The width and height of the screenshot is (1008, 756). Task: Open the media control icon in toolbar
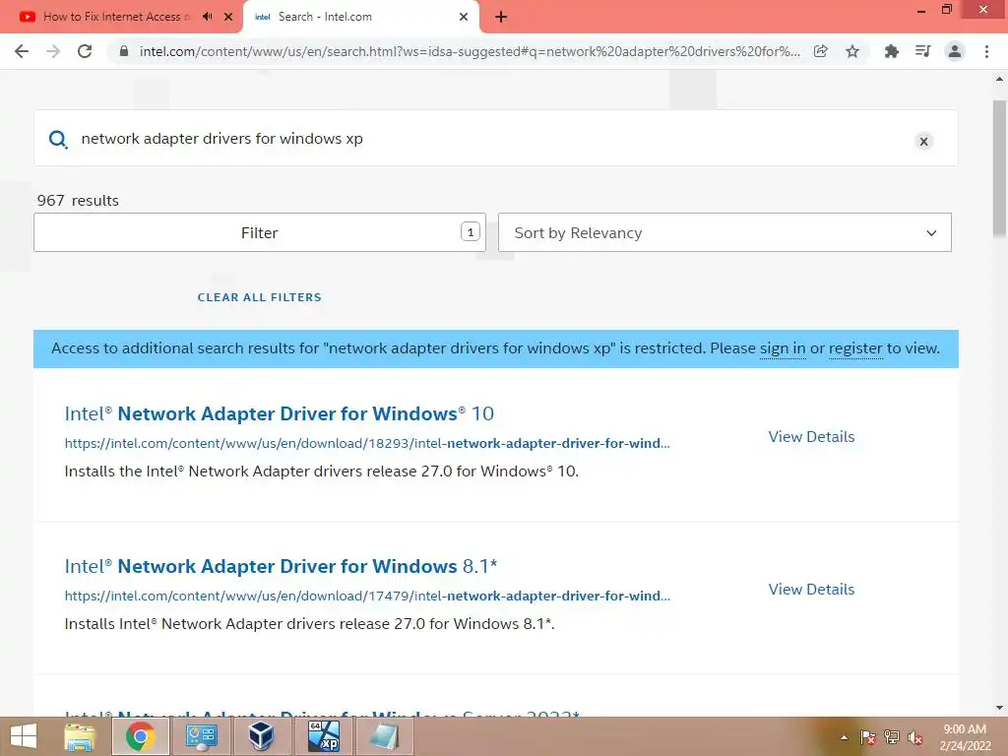(922, 51)
